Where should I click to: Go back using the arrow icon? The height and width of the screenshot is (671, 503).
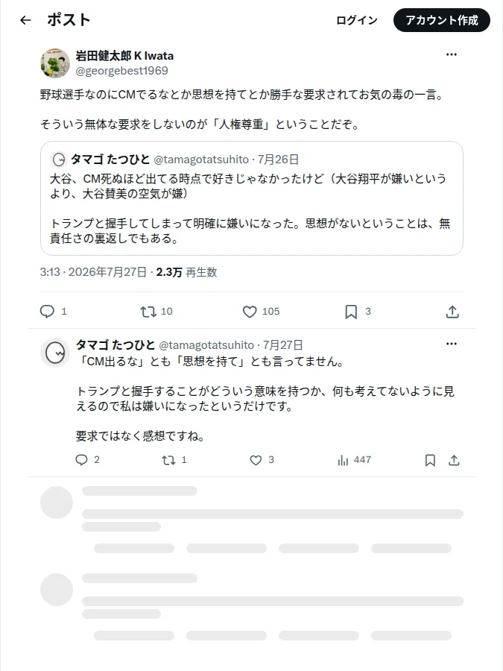coord(25,20)
